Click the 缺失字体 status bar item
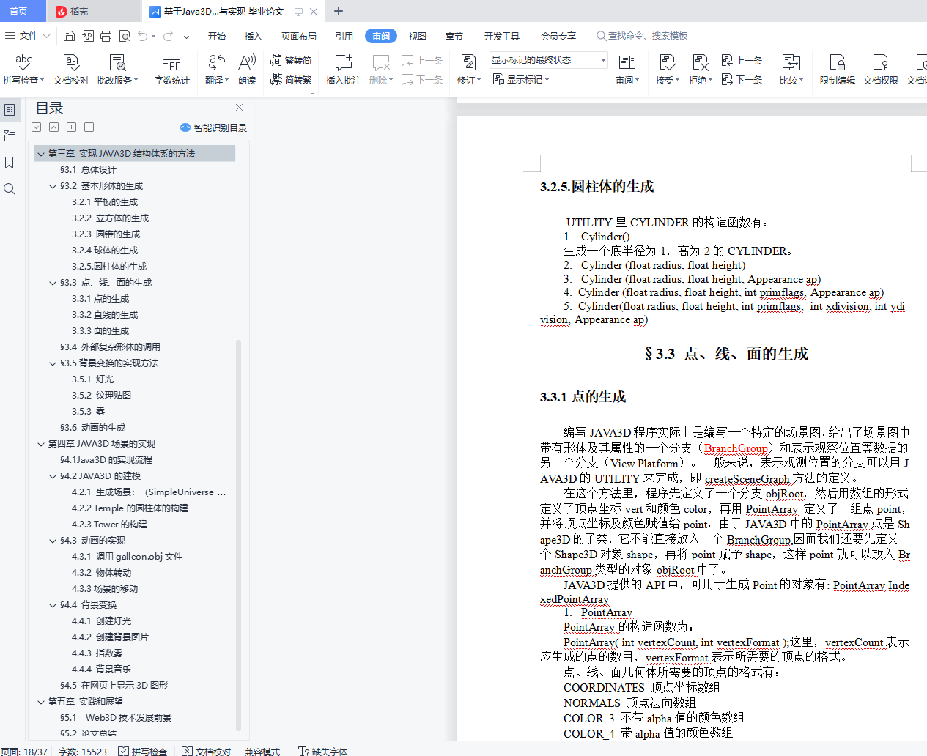Screen dimensions: 927x756 [323, 751]
